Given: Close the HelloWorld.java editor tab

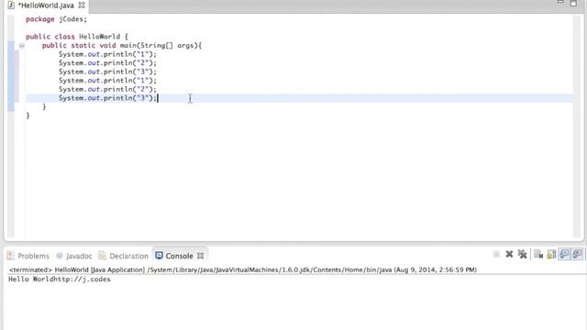Looking at the screenshot, I should 82,5.
